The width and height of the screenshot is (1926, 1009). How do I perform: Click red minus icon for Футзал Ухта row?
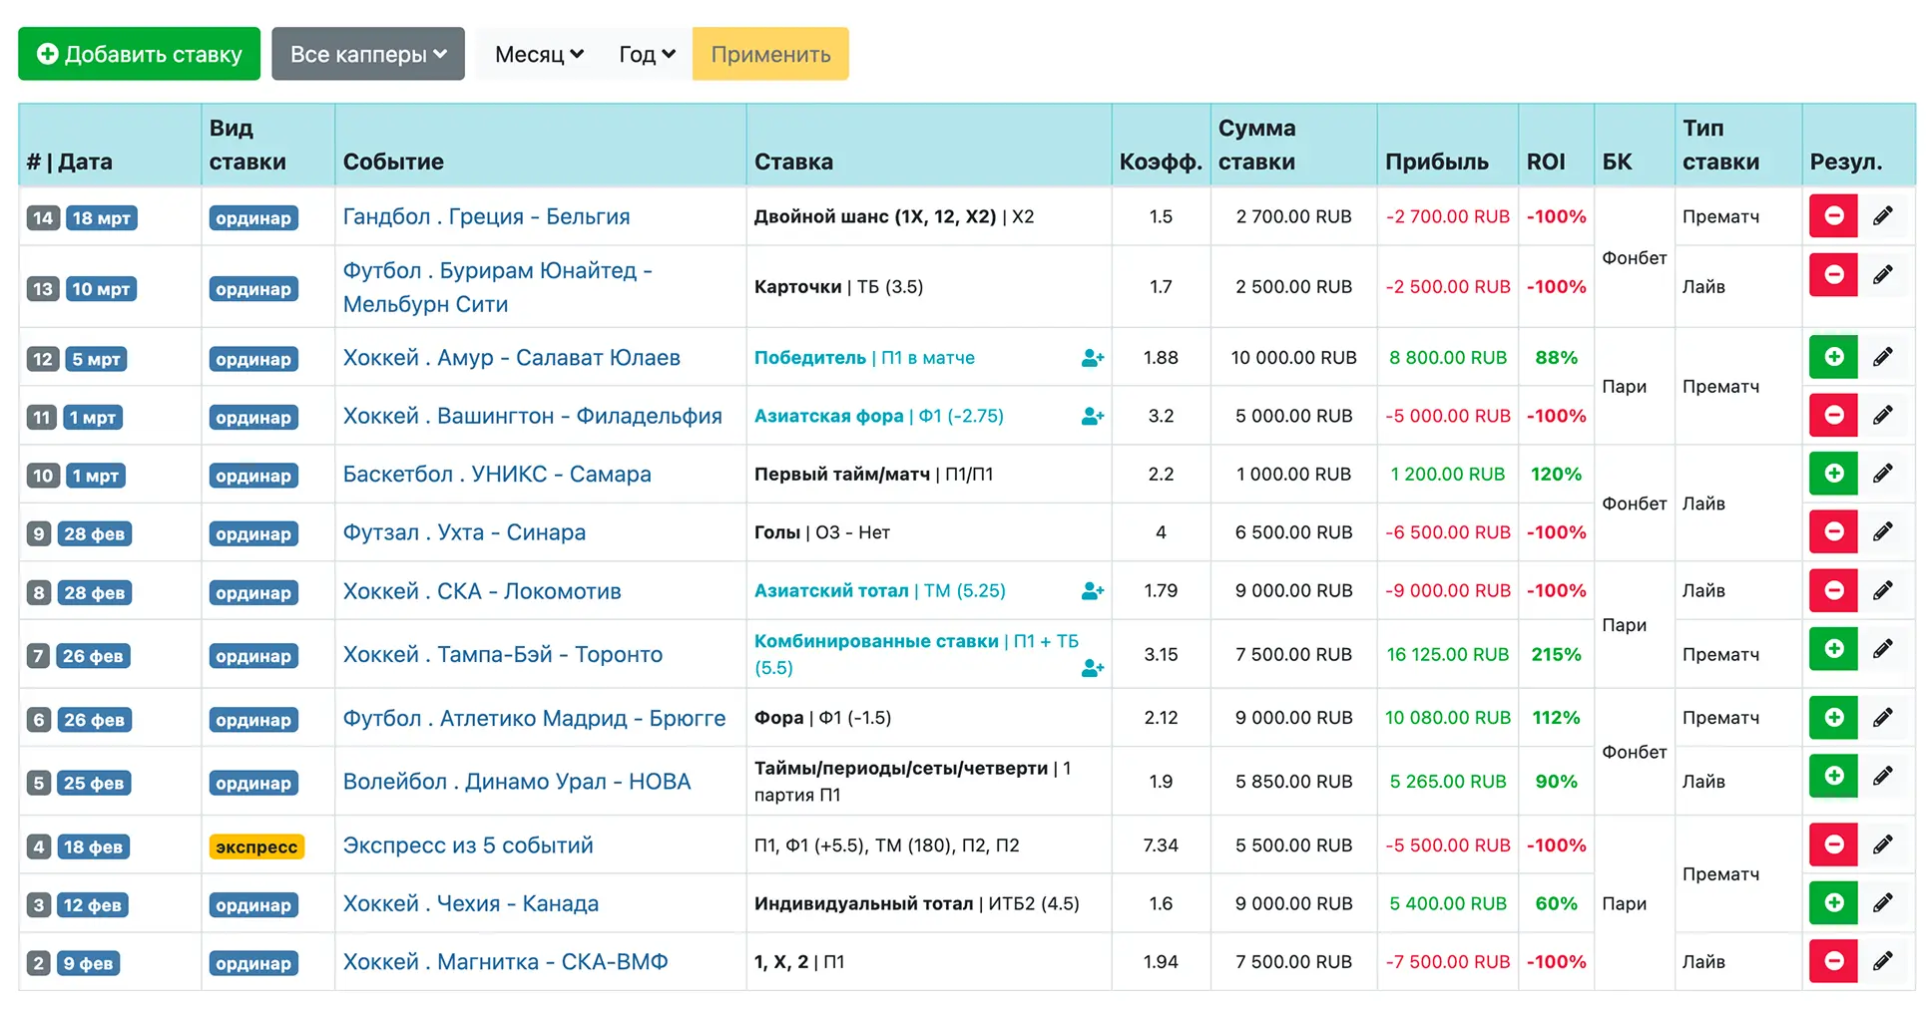pyautogui.click(x=1833, y=532)
